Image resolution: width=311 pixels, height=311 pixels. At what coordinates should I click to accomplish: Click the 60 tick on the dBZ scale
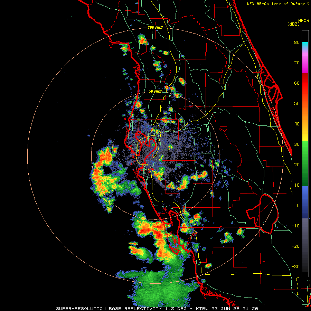pos(297,83)
